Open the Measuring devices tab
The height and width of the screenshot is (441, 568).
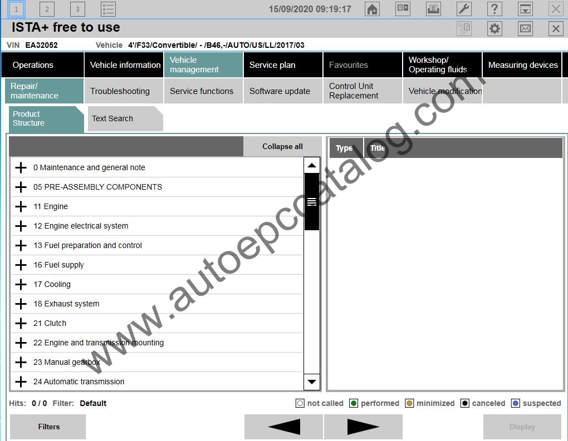point(522,65)
